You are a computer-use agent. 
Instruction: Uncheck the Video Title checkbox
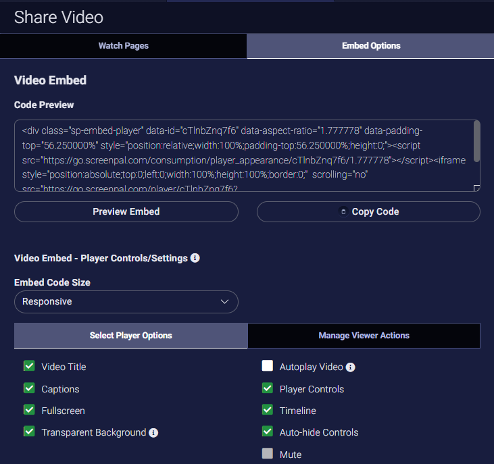coord(29,366)
